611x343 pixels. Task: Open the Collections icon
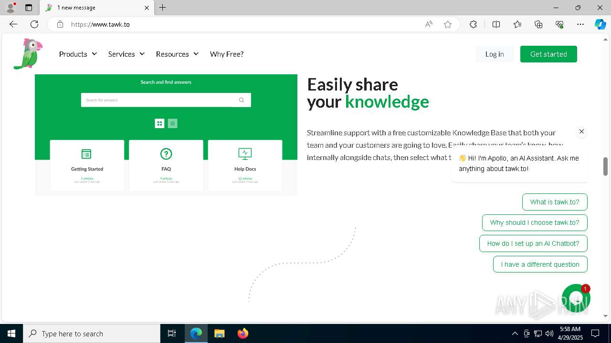click(538, 24)
